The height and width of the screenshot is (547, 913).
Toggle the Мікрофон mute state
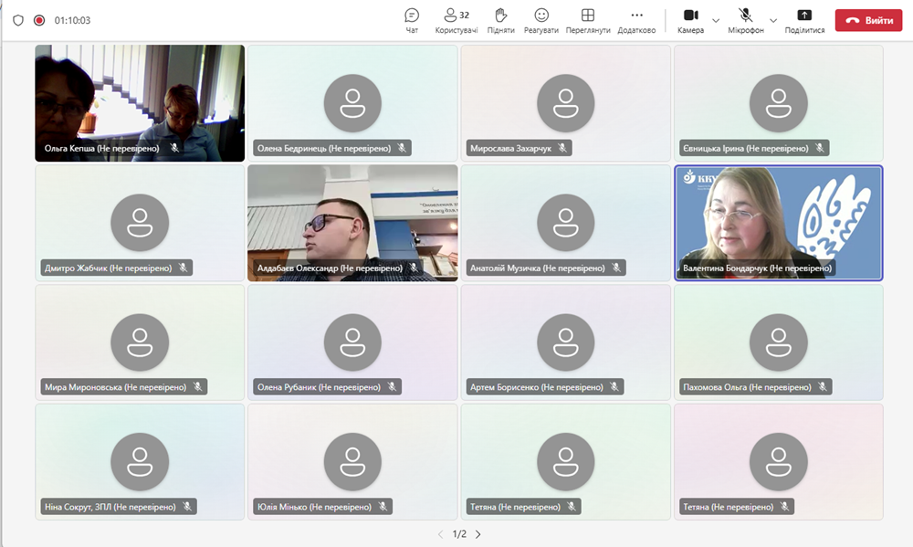tap(745, 20)
